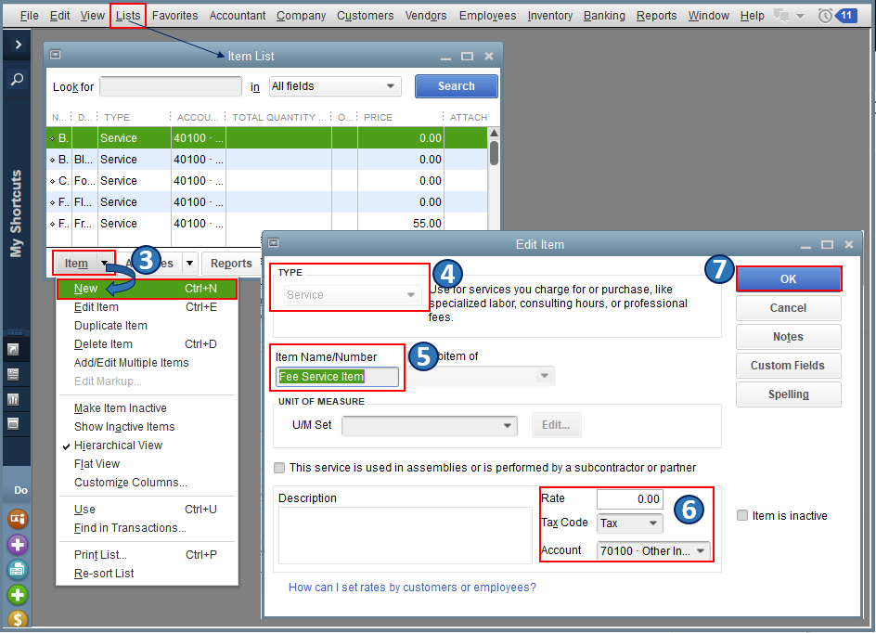The height and width of the screenshot is (633, 876).
Task: Click Cancel in Edit Item
Action: point(788,308)
